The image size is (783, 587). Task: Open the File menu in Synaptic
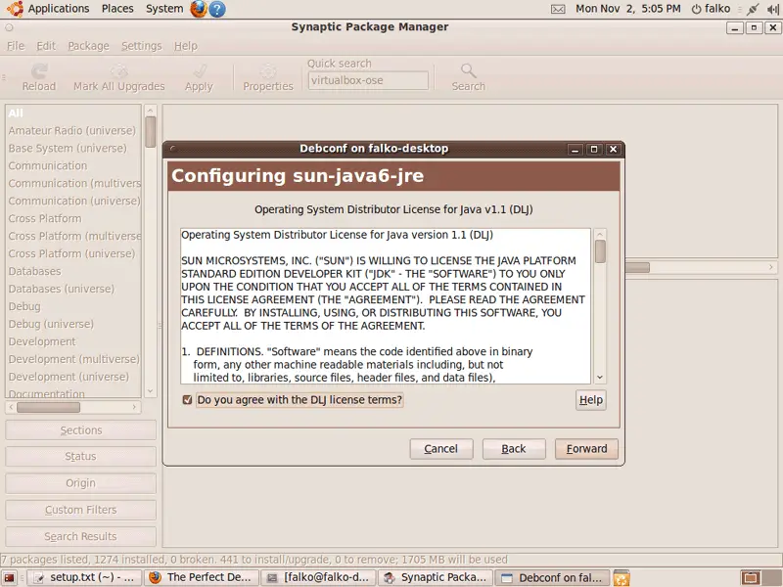pos(16,46)
